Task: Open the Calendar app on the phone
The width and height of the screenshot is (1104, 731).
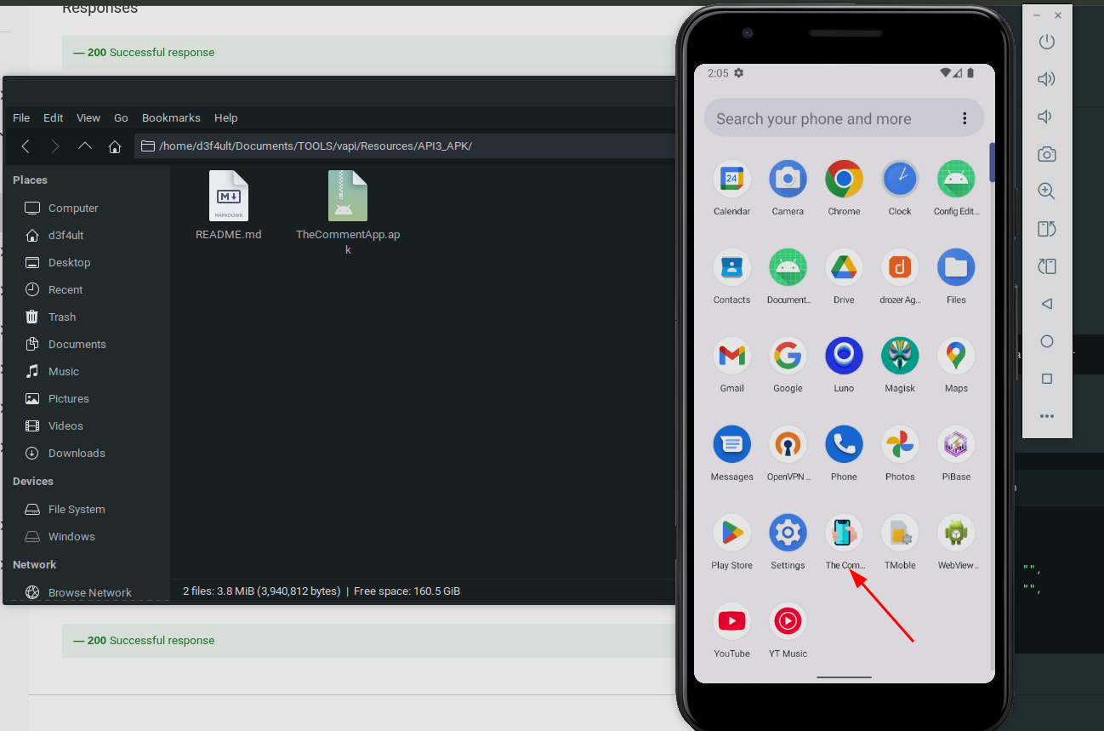Action: pos(731,180)
